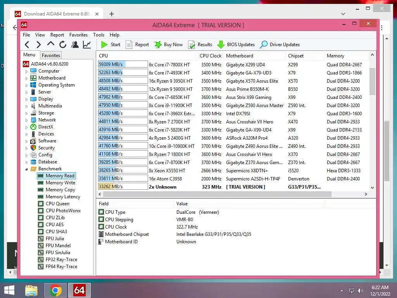Open the Windows Start button
This screenshot has height=298, width=397.
[x=9, y=290]
